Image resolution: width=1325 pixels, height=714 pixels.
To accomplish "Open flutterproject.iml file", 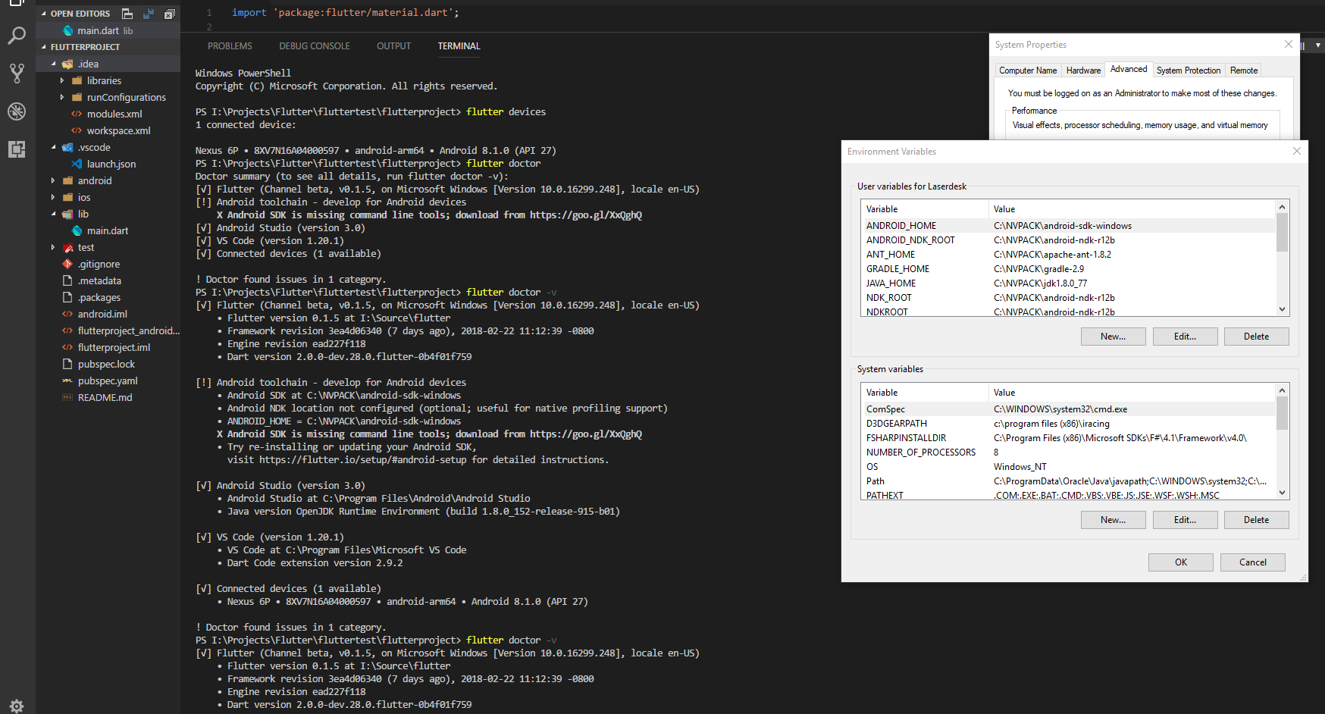I will [x=108, y=347].
